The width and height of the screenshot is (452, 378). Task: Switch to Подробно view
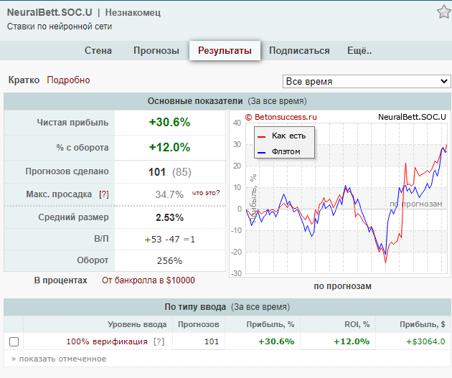tap(68, 80)
